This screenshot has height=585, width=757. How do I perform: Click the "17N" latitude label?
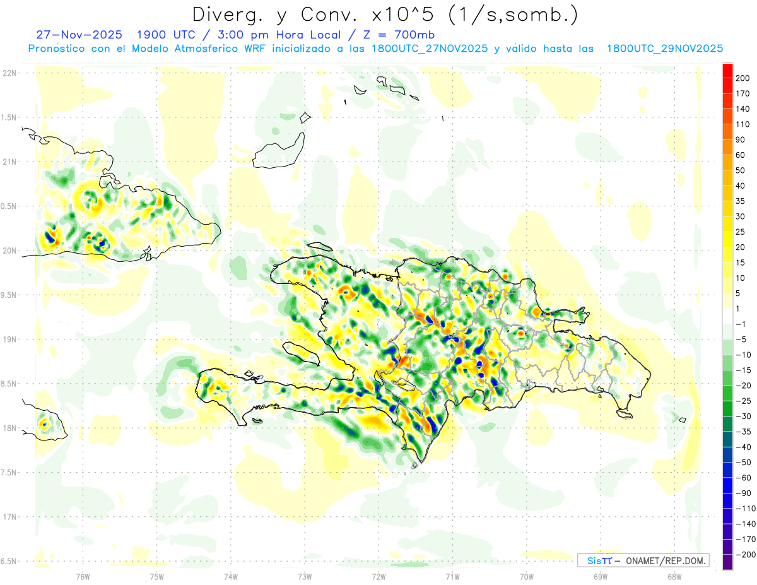[9, 517]
